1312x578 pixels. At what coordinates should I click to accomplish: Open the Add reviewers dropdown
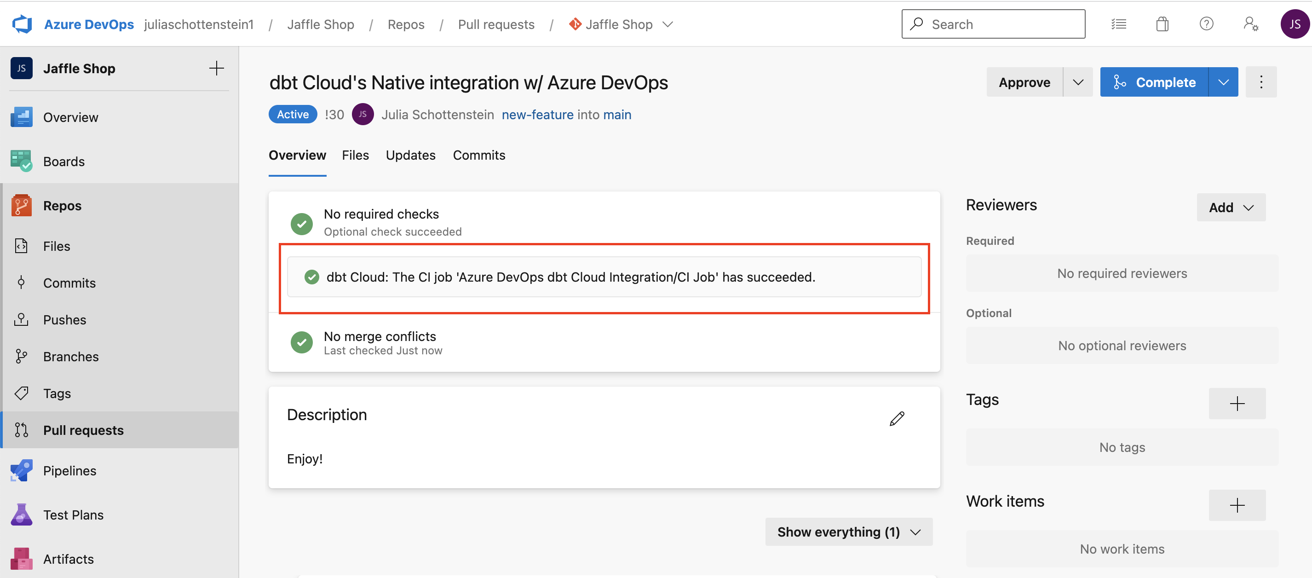(x=1231, y=208)
